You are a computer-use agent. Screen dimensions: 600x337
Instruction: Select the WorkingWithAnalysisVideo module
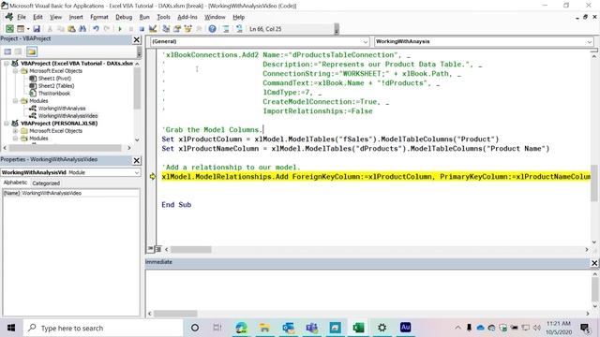pyautogui.click(x=67, y=116)
